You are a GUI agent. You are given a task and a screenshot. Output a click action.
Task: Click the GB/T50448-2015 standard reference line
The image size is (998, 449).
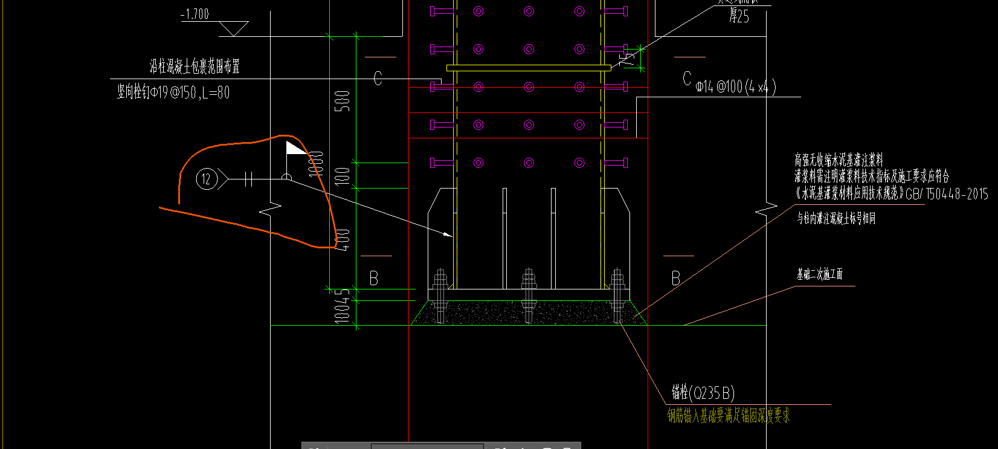[x=891, y=193]
